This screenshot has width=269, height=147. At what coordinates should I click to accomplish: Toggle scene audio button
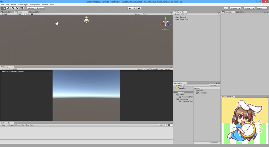(28, 14)
